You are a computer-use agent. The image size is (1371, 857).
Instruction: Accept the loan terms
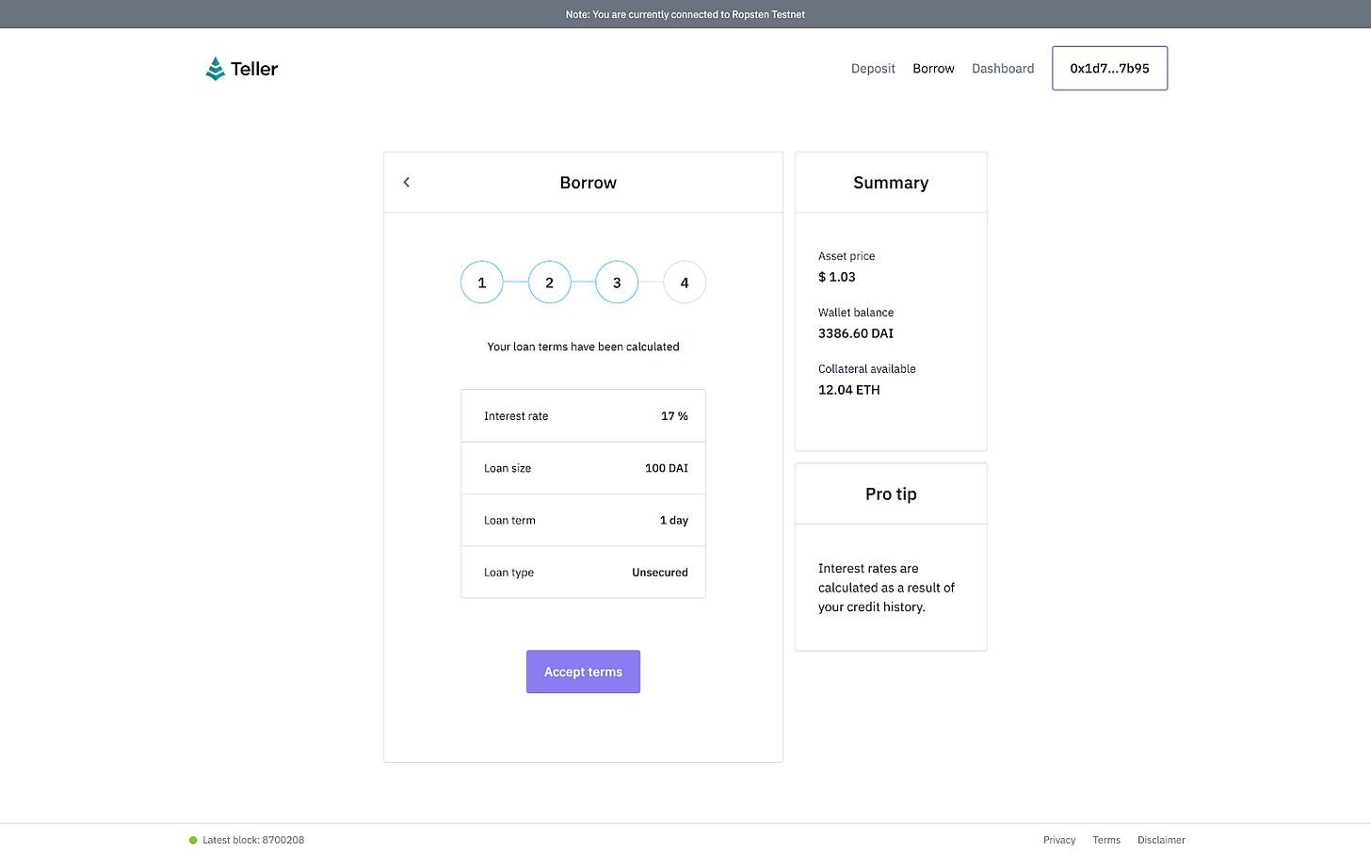583,671
